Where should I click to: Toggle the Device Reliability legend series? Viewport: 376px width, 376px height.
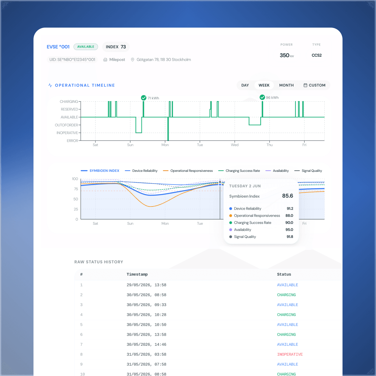141,171
